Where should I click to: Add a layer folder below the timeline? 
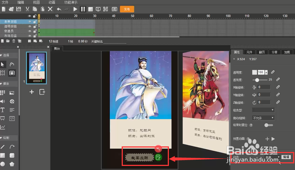tap(8, 41)
